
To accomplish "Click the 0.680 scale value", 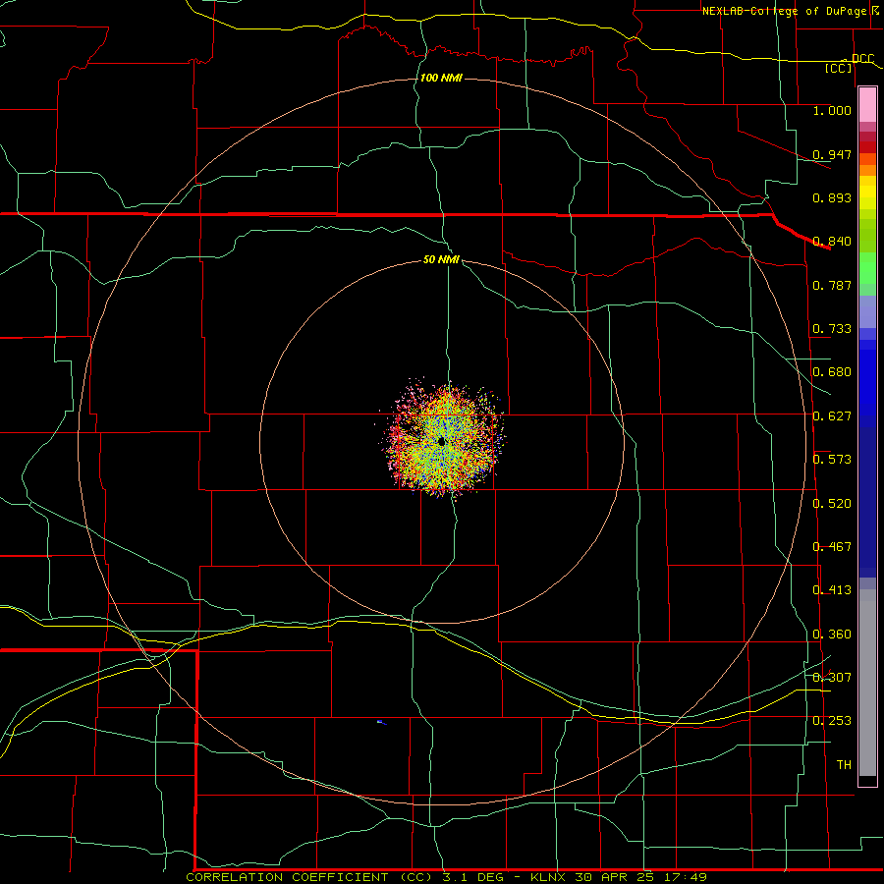I will 832,372.
